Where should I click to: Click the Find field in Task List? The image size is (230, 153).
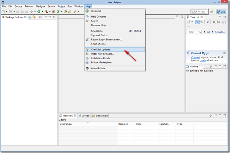[194, 32]
